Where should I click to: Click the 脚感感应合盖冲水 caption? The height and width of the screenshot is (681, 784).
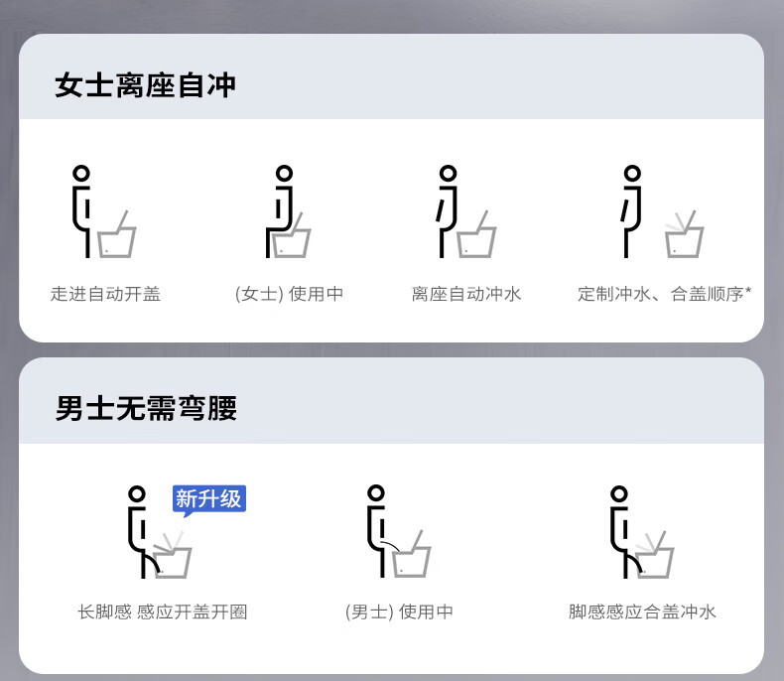pyautogui.click(x=642, y=612)
